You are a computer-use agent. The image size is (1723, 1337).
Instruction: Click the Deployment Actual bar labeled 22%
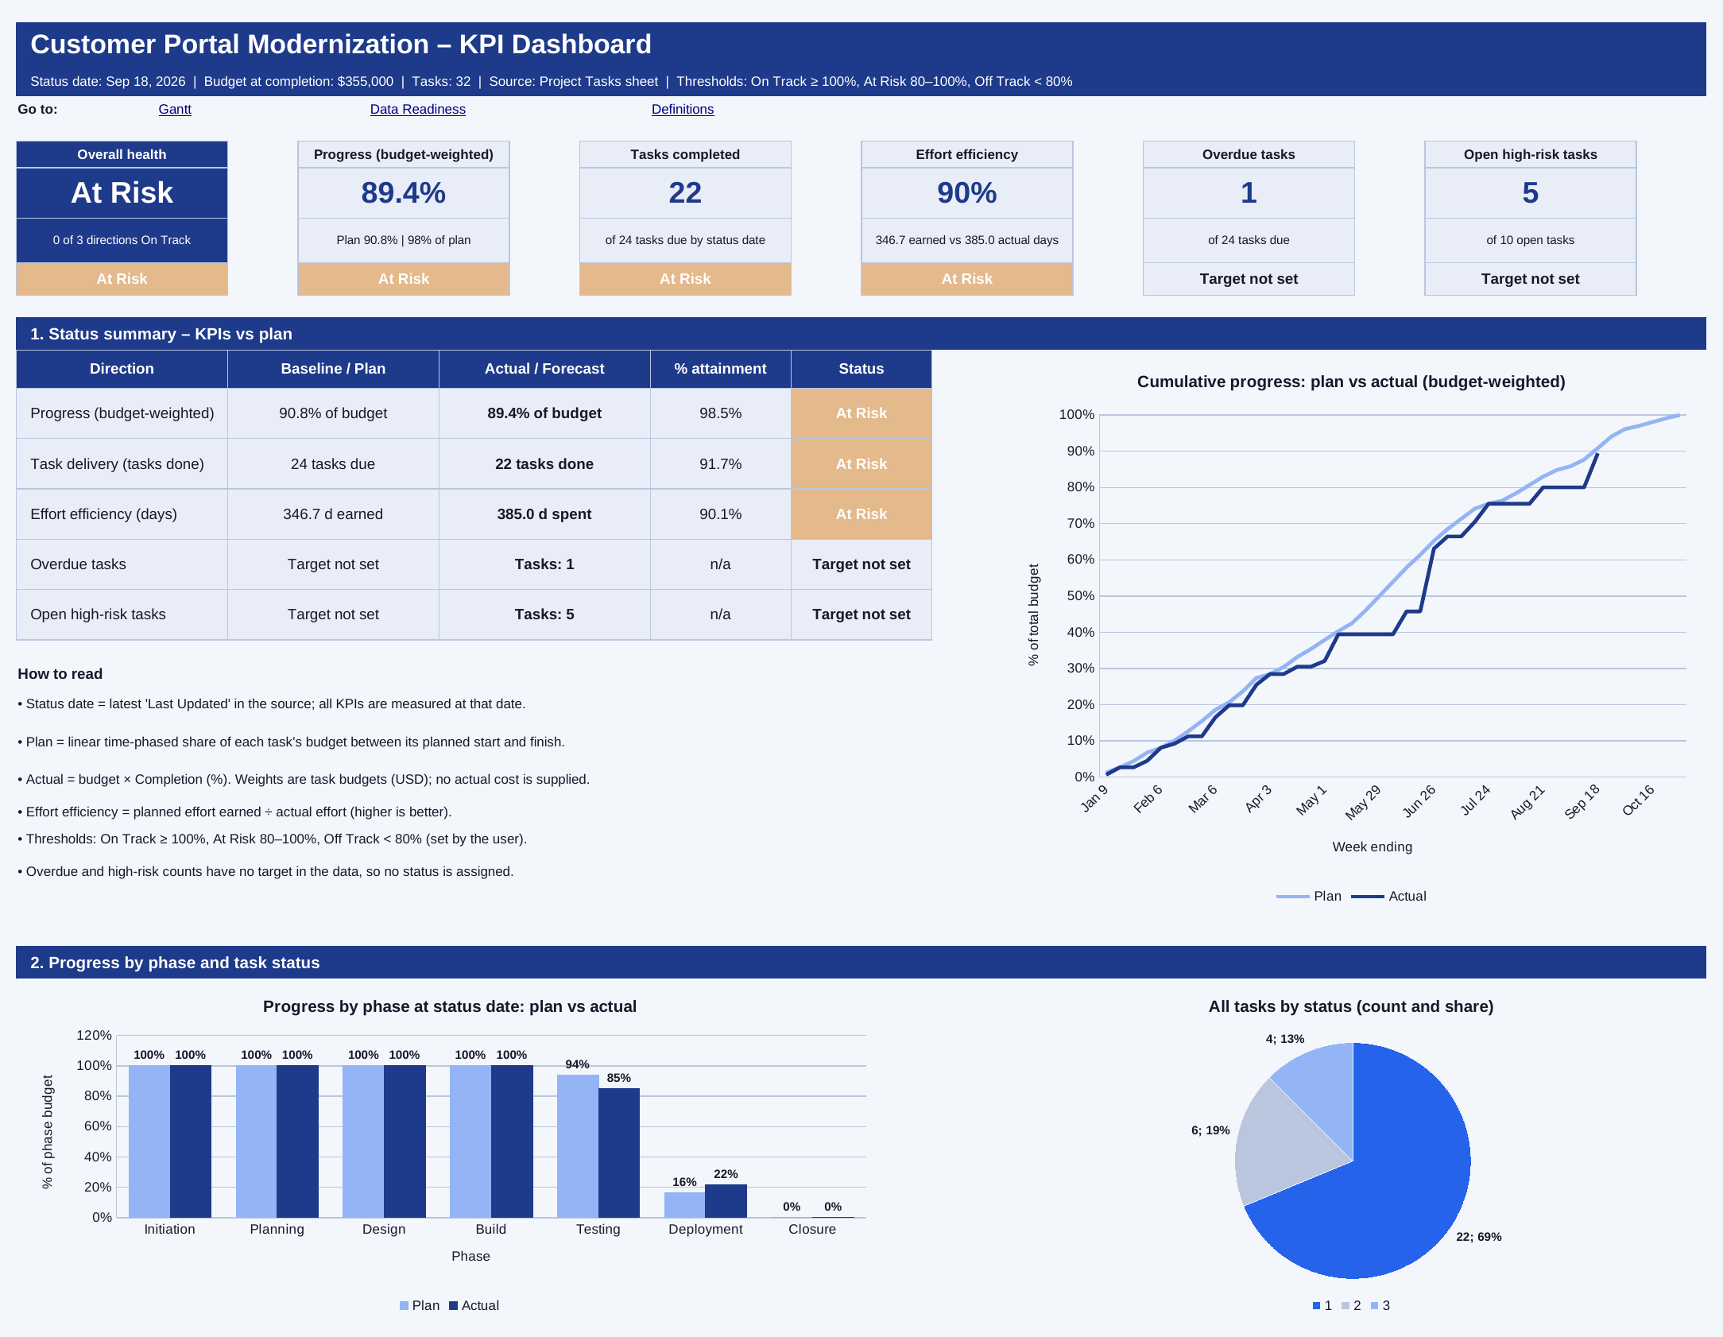pyautogui.click(x=726, y=1201)
